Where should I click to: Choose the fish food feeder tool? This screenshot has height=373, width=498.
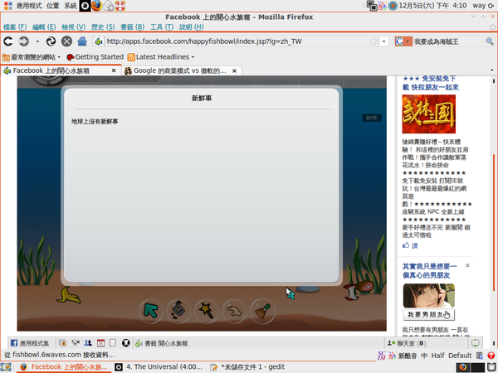click(x=178, y=311)
